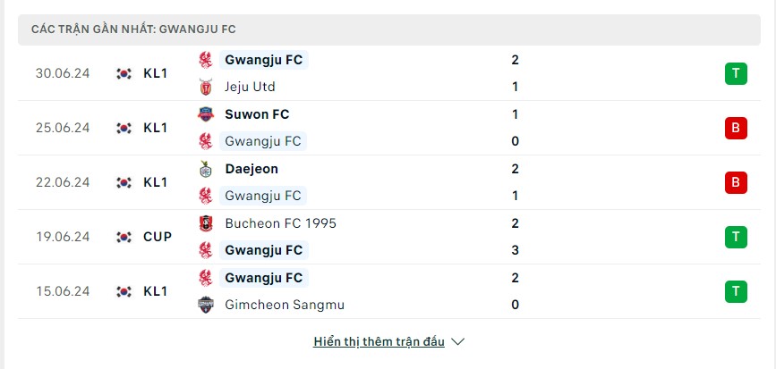Viewport: 776px width, 369px height.
Task: Click KL1 league label on 22.06.24 row
Action: pos(156,182)
